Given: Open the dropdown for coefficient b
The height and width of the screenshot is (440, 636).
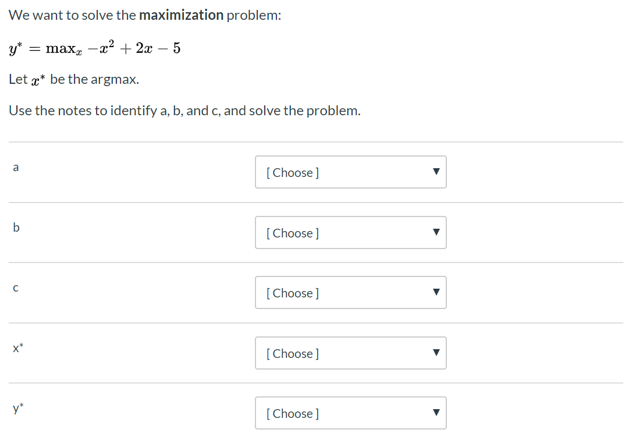Looking at the screenshot, I should [x=350, y=233].
